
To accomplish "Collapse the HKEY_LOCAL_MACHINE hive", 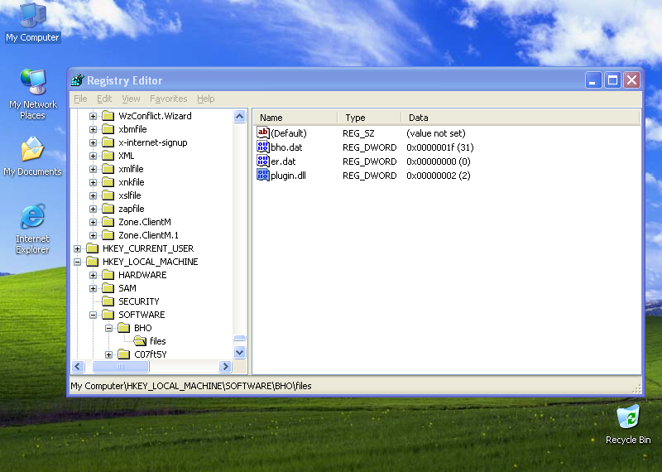I will [x=77, y=262].
